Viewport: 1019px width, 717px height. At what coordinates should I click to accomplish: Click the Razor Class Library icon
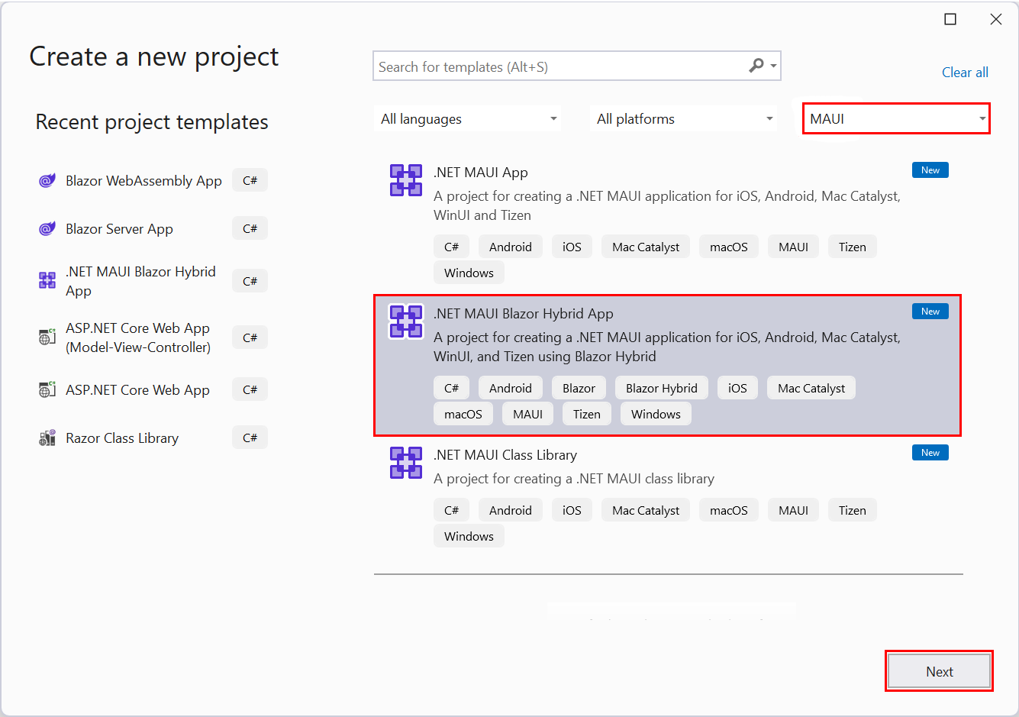tap(47, 438)
